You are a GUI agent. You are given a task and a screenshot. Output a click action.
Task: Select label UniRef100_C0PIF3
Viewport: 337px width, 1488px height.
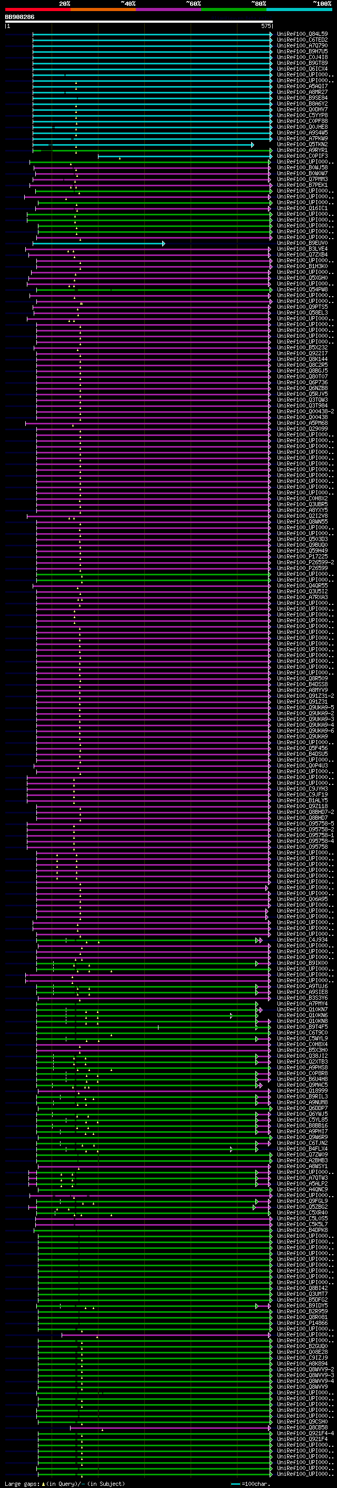(x=302, y=156)
